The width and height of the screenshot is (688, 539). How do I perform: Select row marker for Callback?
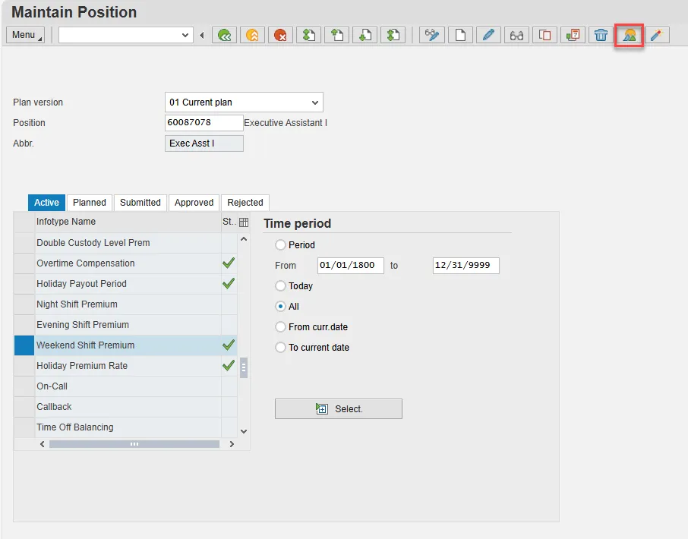point(24,407)
